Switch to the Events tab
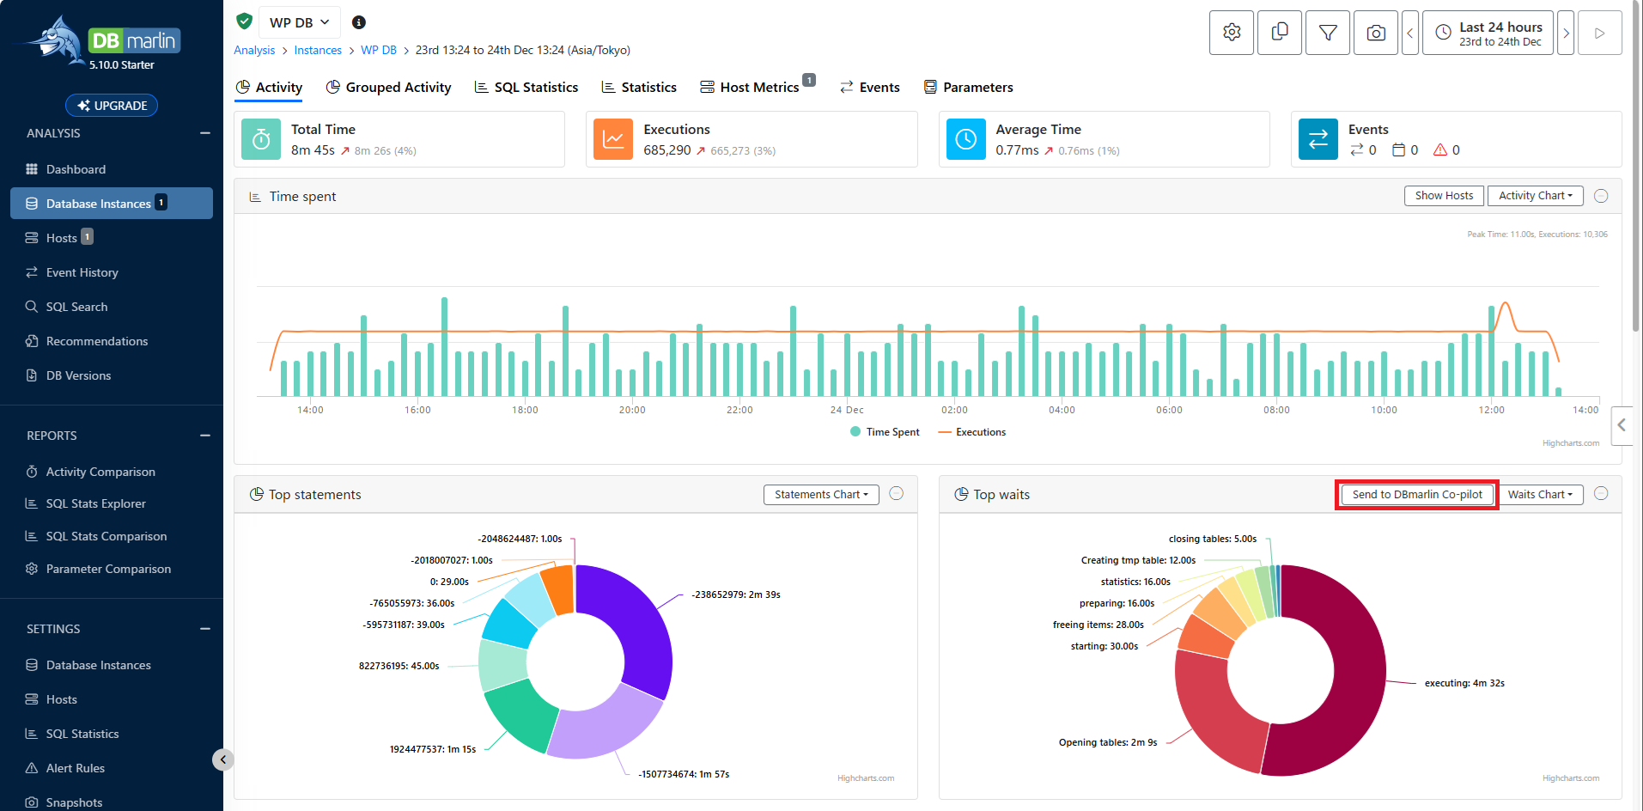Viewport: 1643px width, 811px height. click(869, 88)
